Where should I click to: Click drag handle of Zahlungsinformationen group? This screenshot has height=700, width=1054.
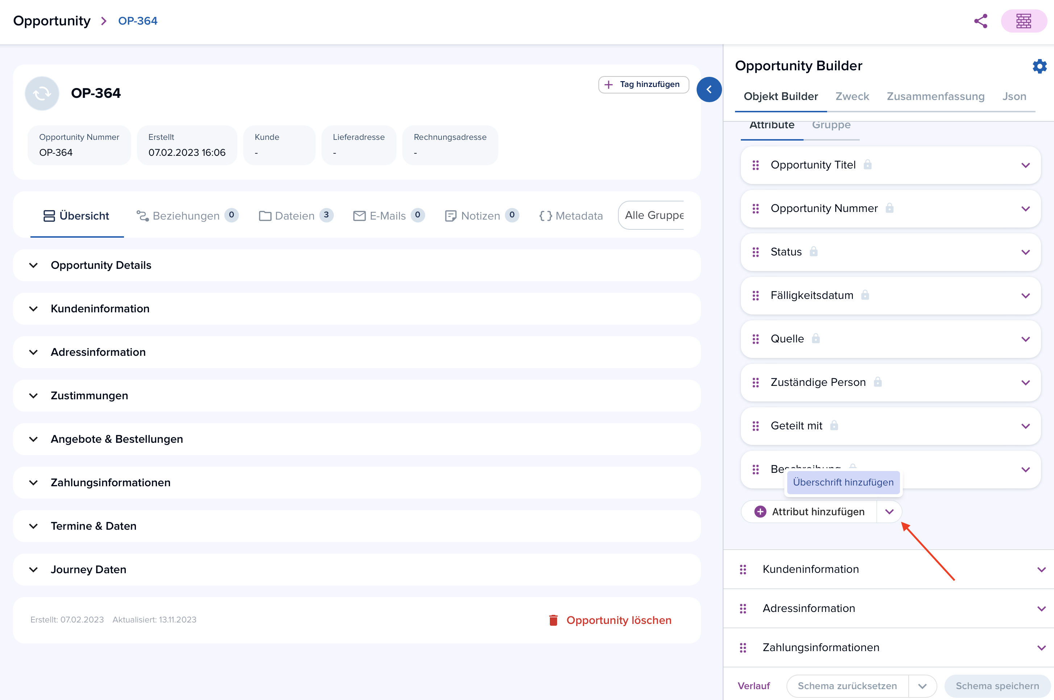coord(743,648)
